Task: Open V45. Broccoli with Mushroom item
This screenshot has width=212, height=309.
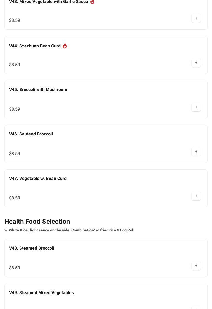Action: coord(38,90)
